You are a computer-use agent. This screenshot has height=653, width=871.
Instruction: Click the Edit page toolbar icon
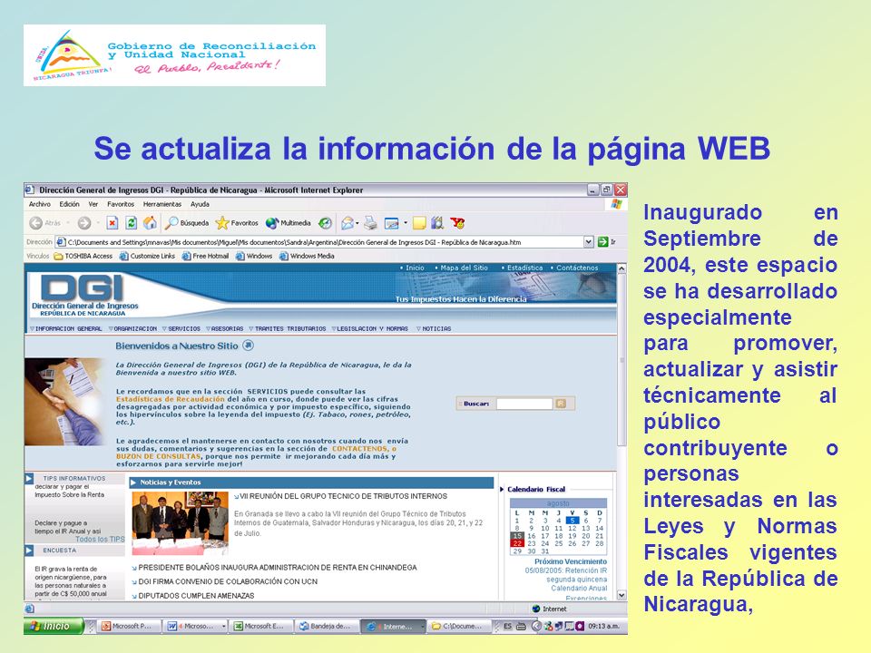pyautogui.click(x=392, y=223)
